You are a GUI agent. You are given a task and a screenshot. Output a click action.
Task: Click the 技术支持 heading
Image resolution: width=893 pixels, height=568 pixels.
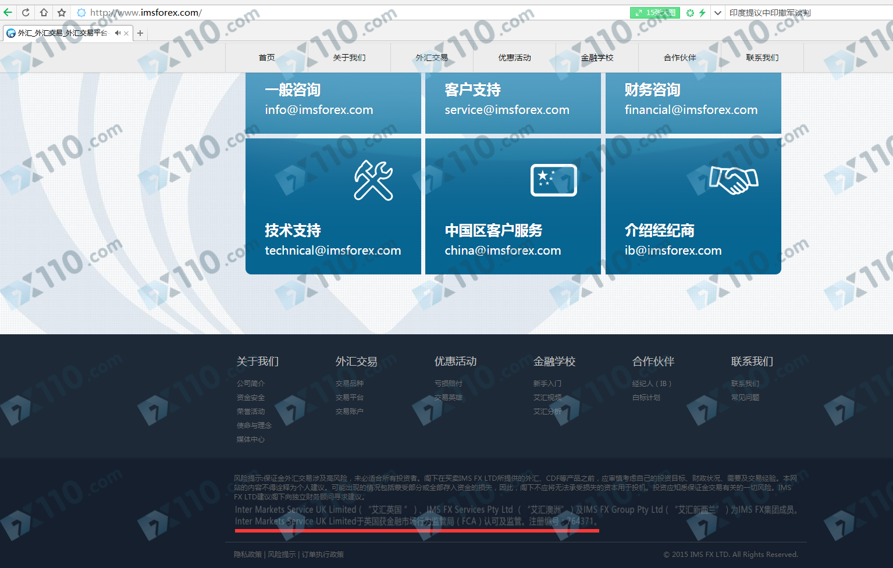click(293, 231)
